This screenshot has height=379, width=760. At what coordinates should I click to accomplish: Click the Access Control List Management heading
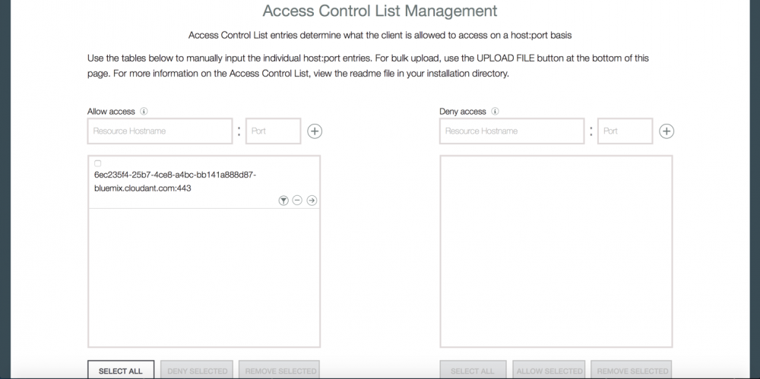point(380,11)
